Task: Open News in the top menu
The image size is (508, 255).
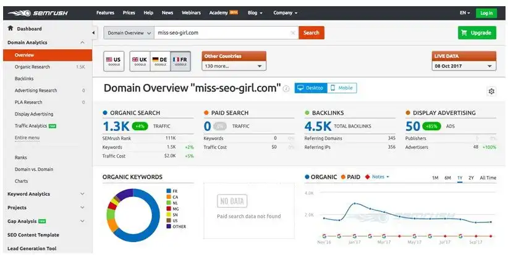Action: (167, 13)
